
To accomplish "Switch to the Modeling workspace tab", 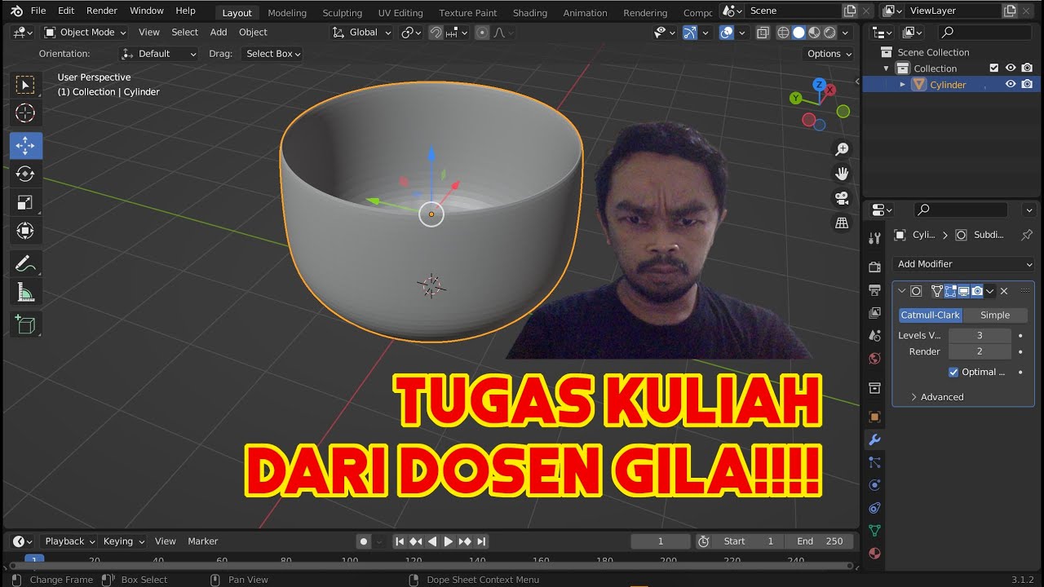I will click(x=287, y=13).
